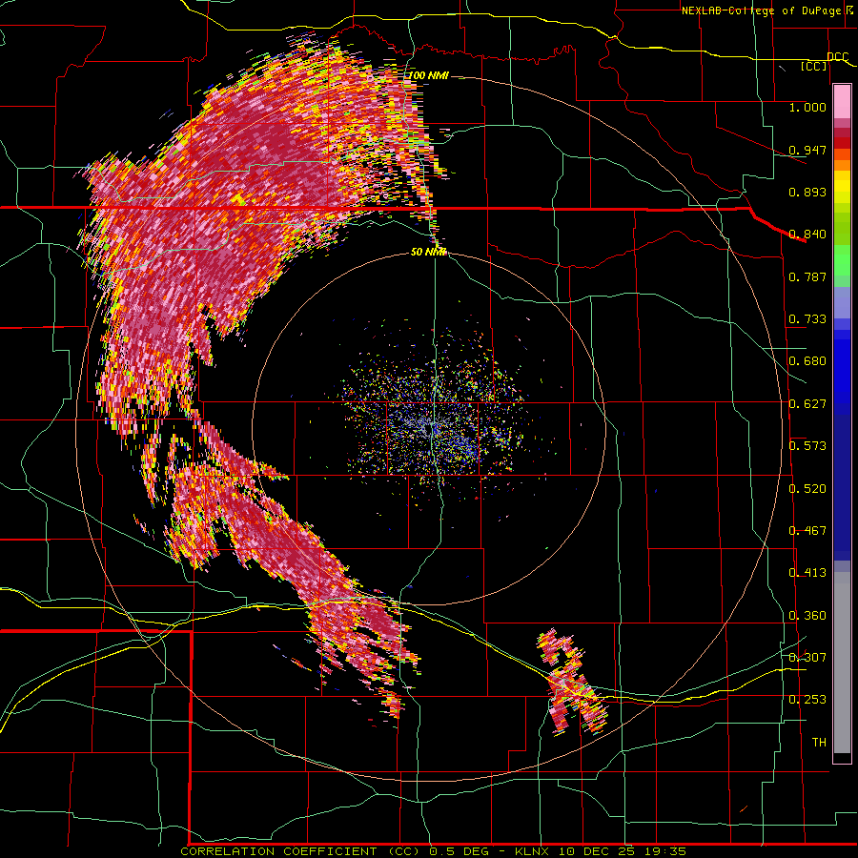The width and height of the screenshot is (858, 858).
Task: Click the 0.5 DEG elevation text
Action: point(459,851)
